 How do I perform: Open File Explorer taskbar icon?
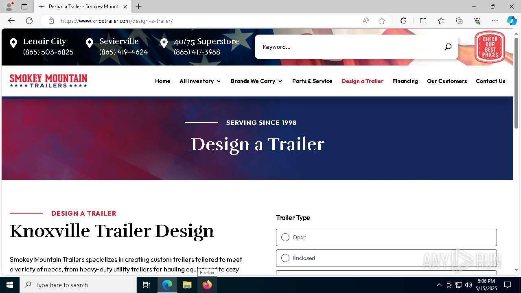187,285
